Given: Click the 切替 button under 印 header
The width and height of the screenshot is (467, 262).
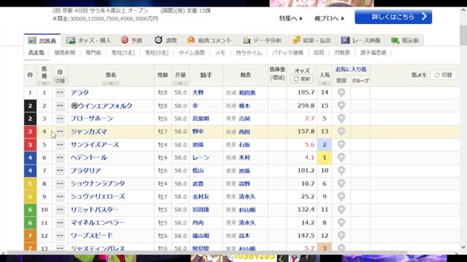Looking at the screenshot, I should coord(60,81).
